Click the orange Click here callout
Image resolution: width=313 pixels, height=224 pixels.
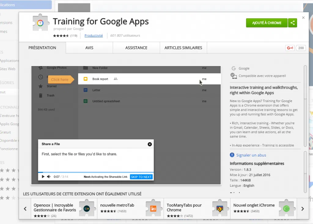pos(61,79)
